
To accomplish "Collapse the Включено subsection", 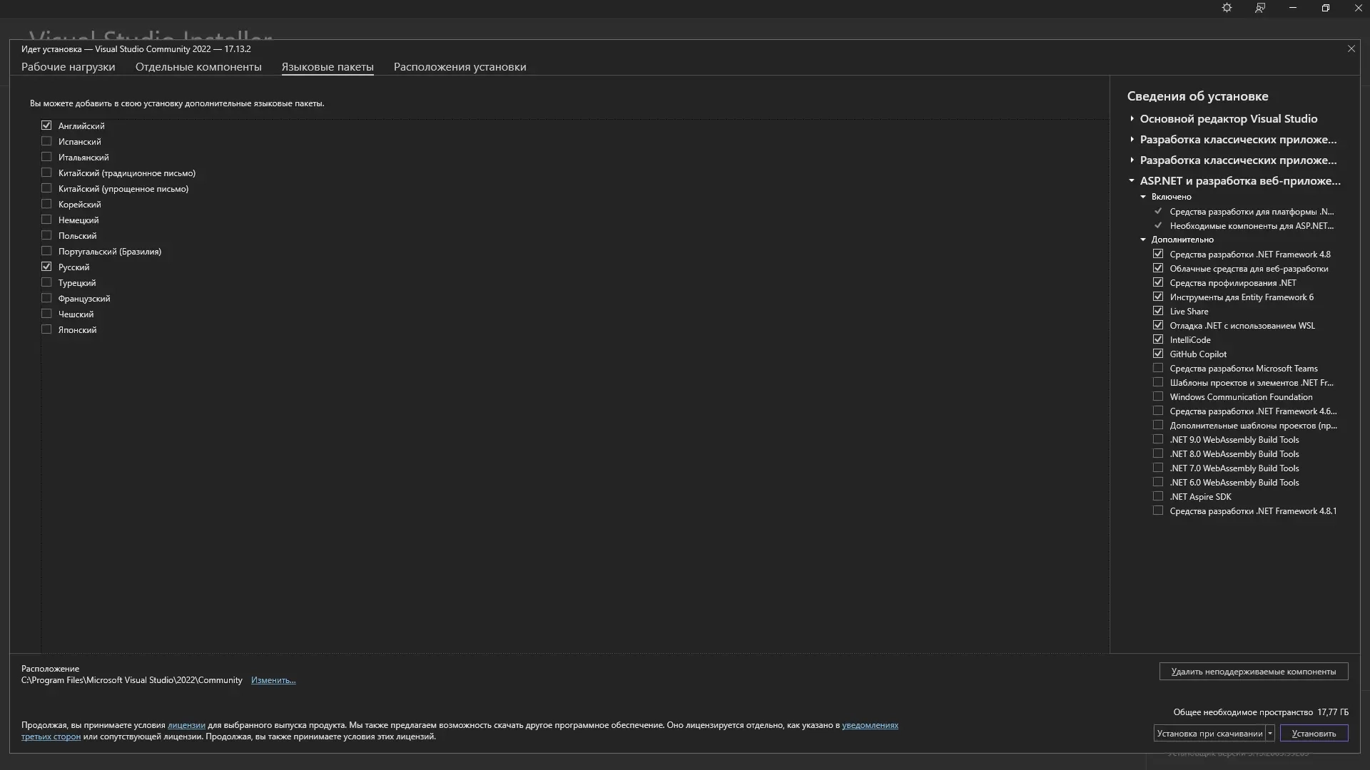I will click(1143, 197).
